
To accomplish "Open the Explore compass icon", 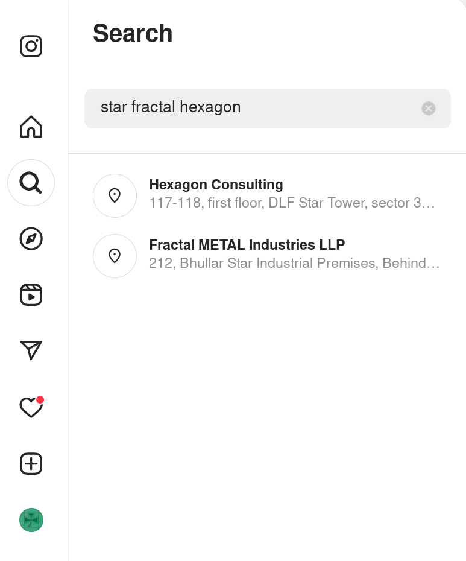I will pos(31,239).
